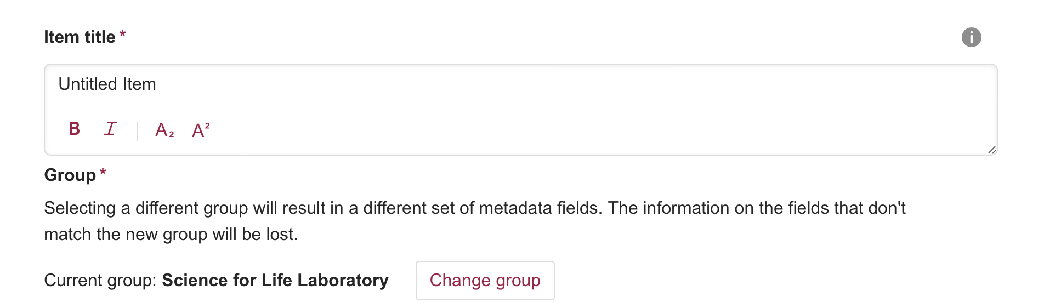The image size is (1044, 308).
Task: Click the 'Current group:' label text
Action: click(x=100, y=281)
